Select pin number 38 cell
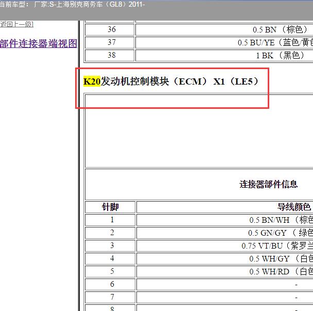 click(110, 55)
